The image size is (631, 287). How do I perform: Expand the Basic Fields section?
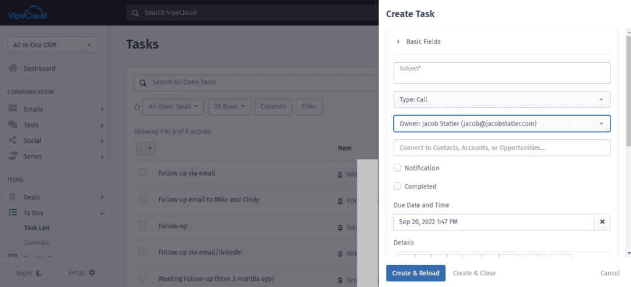click(x=419, y=41)
